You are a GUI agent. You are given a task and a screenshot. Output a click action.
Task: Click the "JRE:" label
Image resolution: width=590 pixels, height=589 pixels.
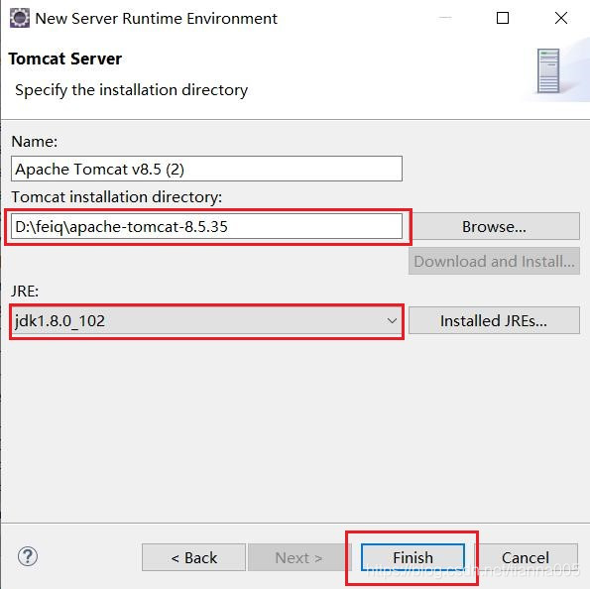coord(25,291)
